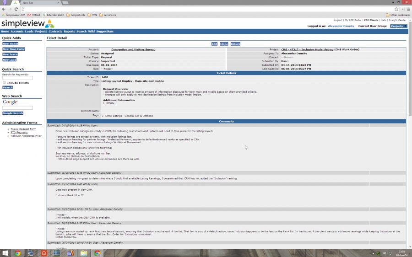This screenshot has height=257, width=412.
Task: Open the Chrome menu hamburger icon
Action: pos(409,9)
